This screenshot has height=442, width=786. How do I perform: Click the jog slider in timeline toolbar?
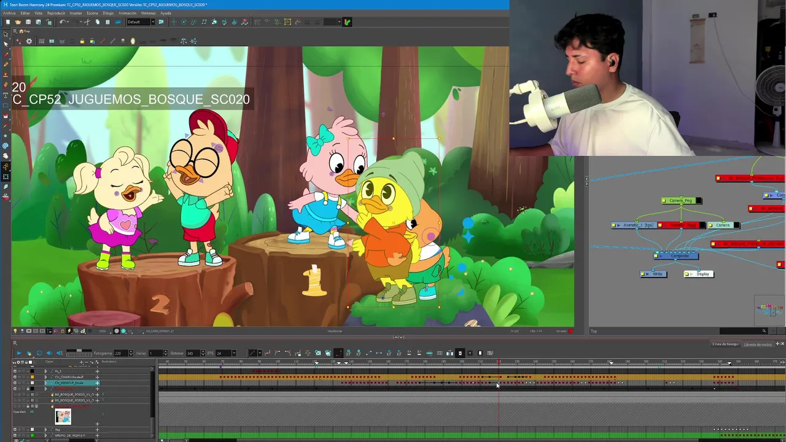[x=79, y=353]
